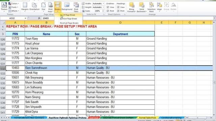Open Sheet Options dialog launcher

(125, 14)
